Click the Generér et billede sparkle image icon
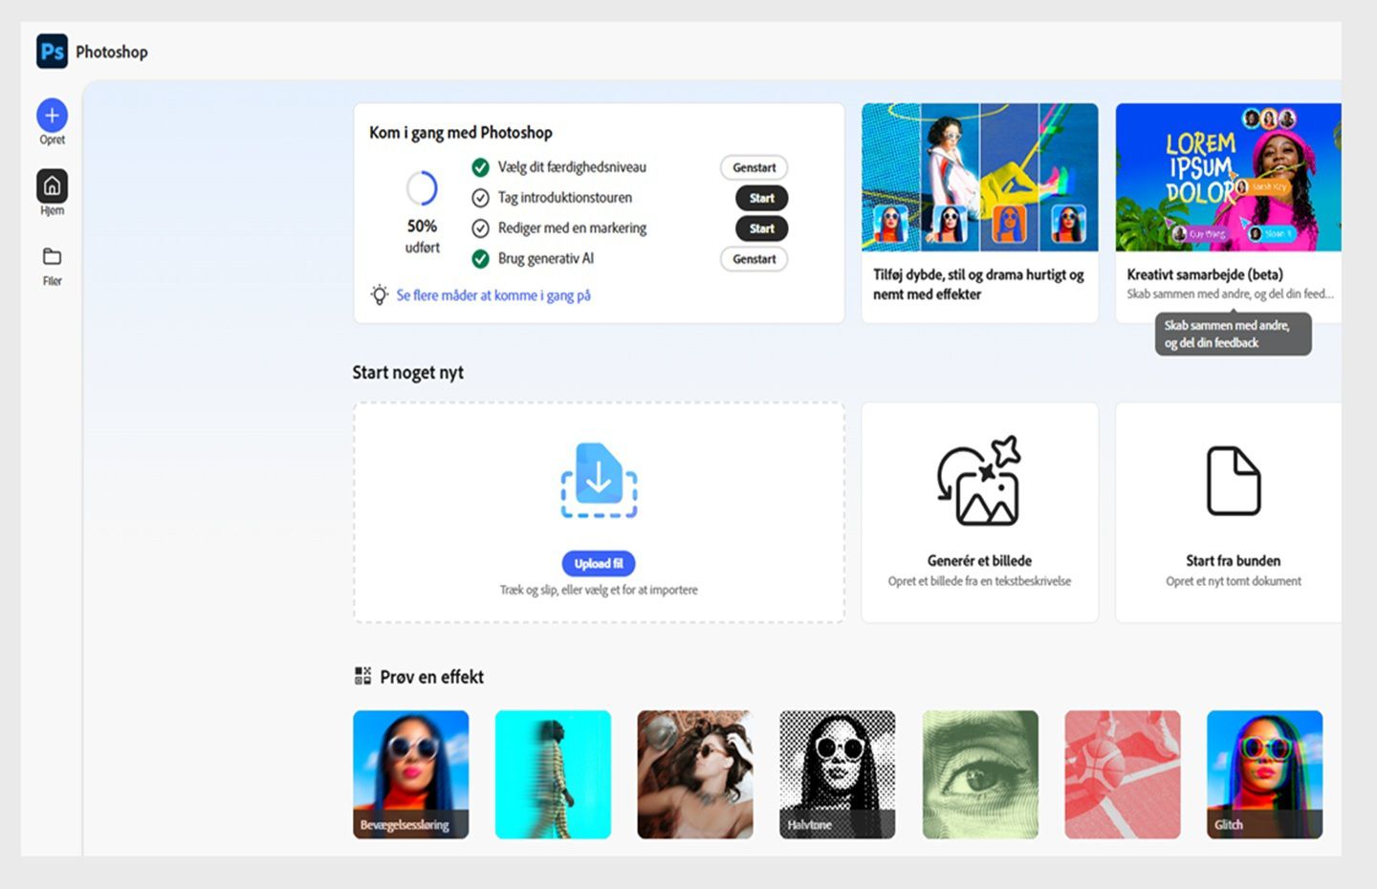 click(978, 483)
